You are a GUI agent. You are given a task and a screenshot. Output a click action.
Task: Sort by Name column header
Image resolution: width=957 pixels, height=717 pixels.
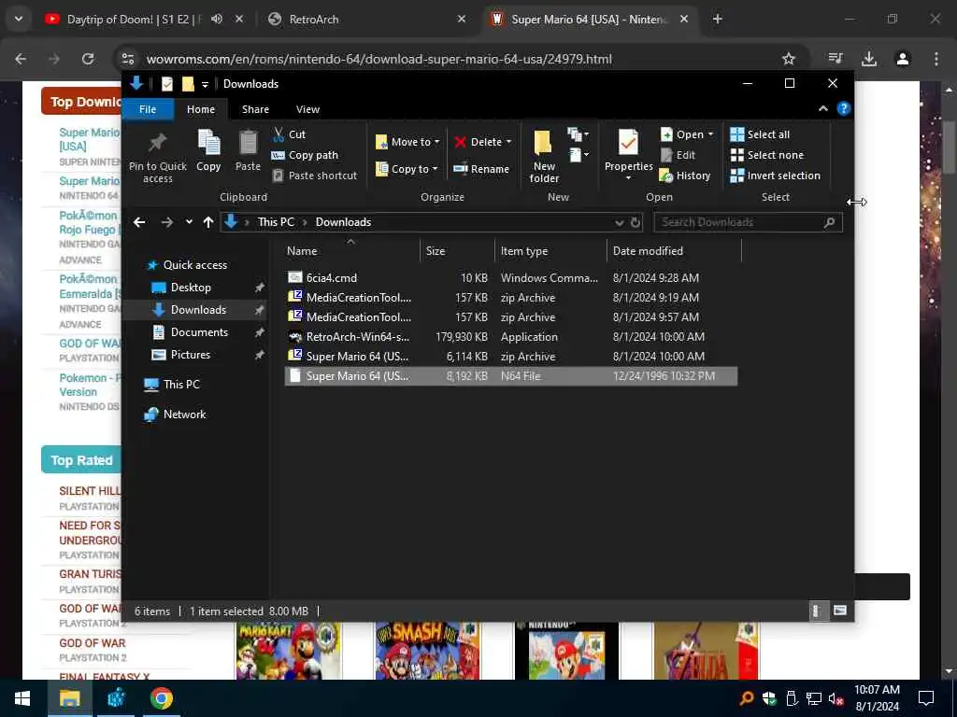[351, 250]
